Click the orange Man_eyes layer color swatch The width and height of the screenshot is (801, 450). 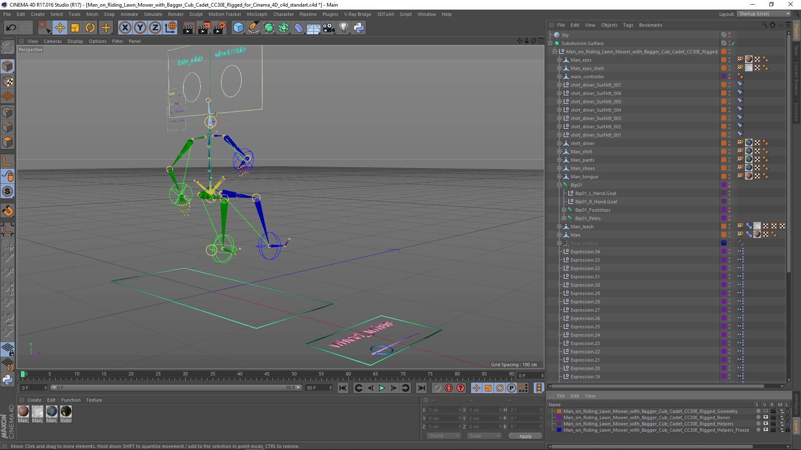(x=724, y=60)
